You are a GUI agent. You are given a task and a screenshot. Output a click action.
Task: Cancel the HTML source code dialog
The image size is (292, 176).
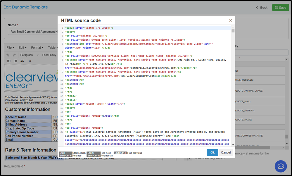pyautogui.click(x=226, y=152)
